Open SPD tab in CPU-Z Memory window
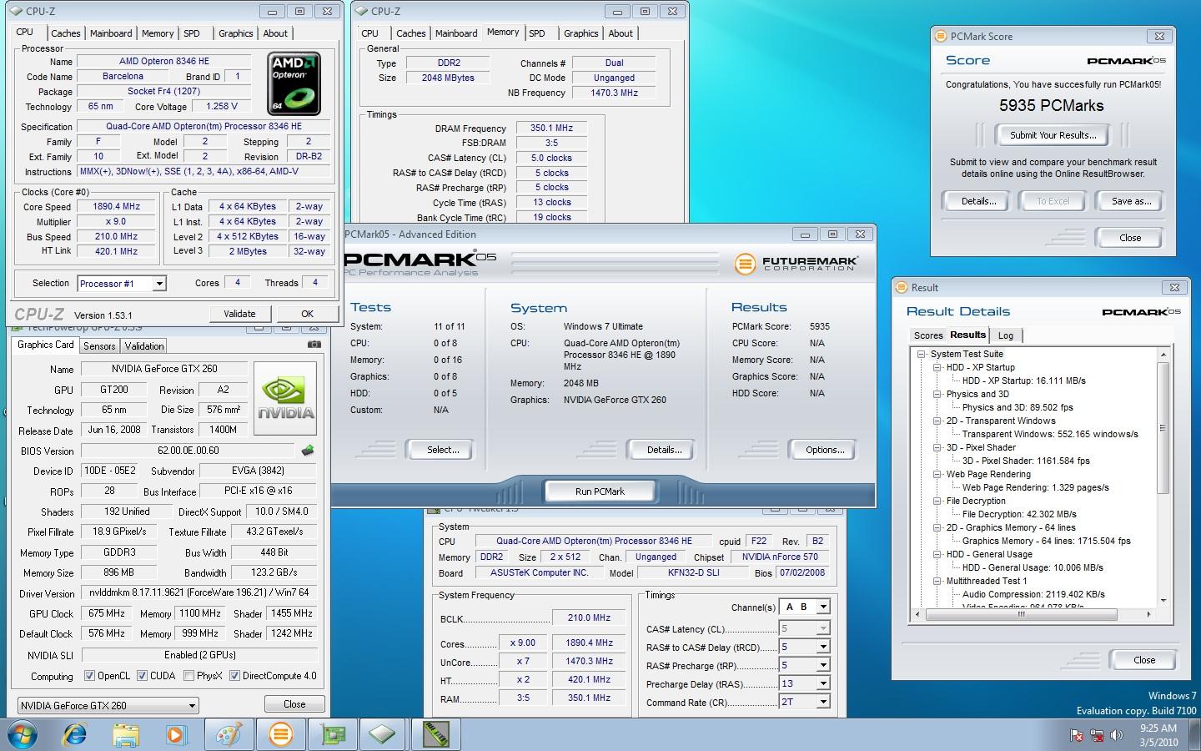The width and height of the screenshot is (1201, 751). pos(537,33)
